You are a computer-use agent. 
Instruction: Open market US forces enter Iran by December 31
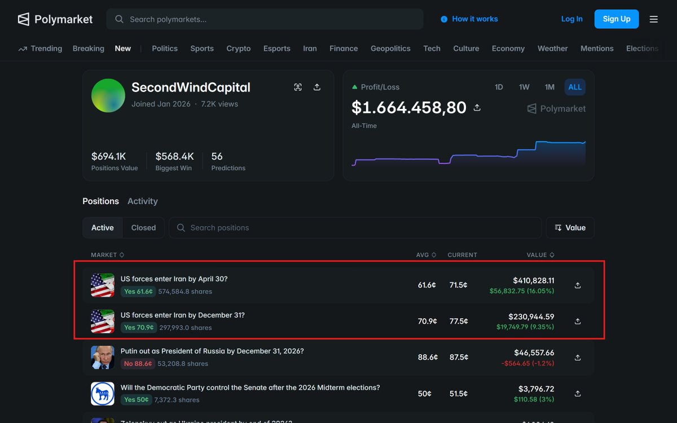[183, 315]
